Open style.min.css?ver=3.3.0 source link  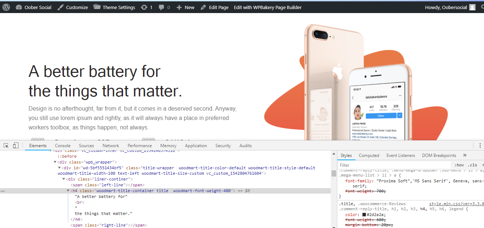click(456, 204)
